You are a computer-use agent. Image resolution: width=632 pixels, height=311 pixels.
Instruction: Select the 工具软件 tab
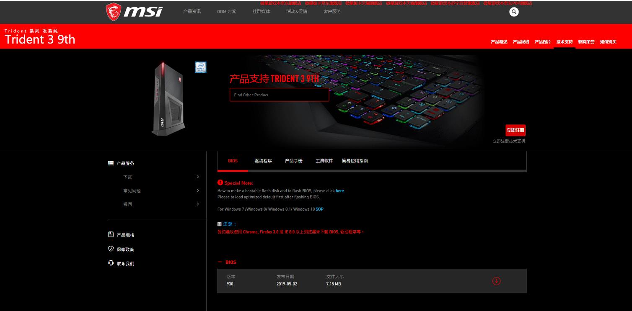coord(324,161)
